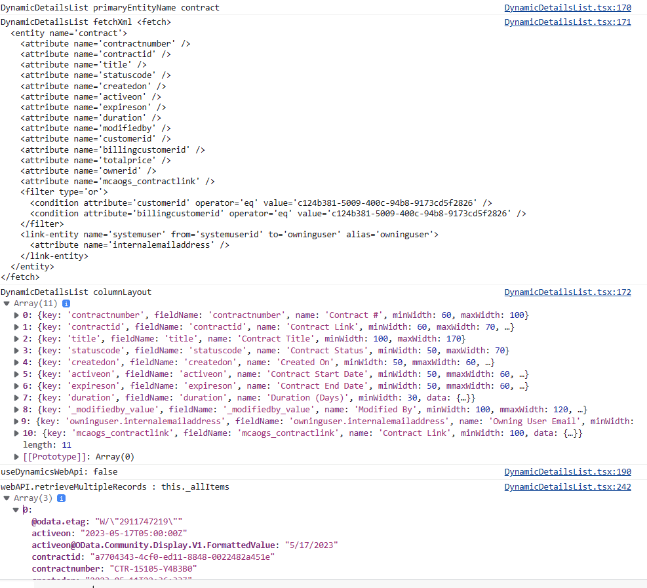Viewport: 647px width, 588px height.
Task: Expand item 2 with key 'title'
Action: tap(16, 339)
